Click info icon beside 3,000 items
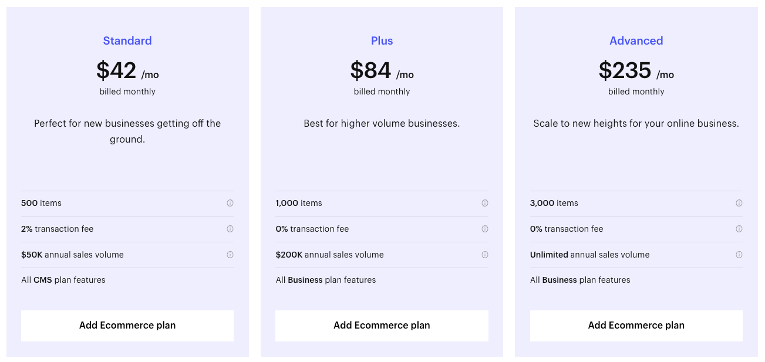765x362 pixels. click(x=739, y=203)
